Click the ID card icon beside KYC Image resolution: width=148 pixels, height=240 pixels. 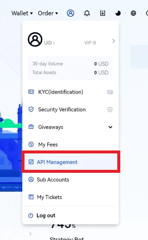click(x=31, y=92)
